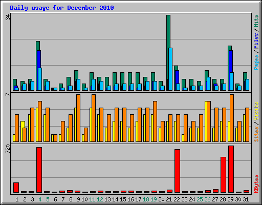Click the yellow bar for day 2

[22, 125]
